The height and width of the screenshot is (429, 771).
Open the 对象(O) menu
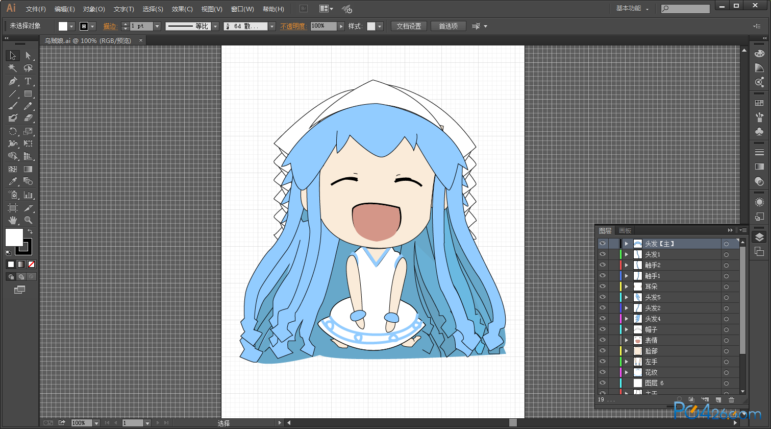click(94, 9)
